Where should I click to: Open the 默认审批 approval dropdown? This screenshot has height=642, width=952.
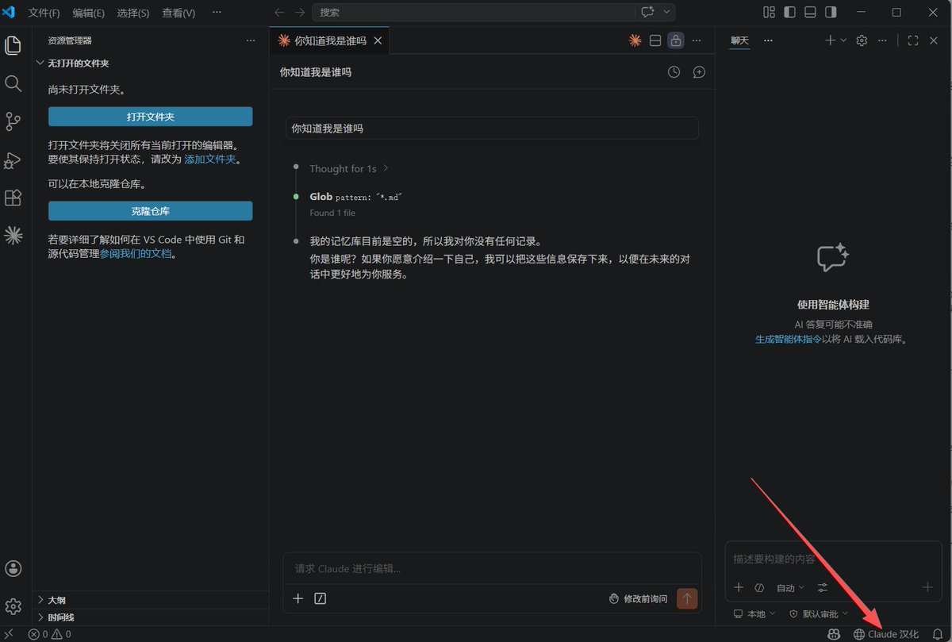pos(818,614)
